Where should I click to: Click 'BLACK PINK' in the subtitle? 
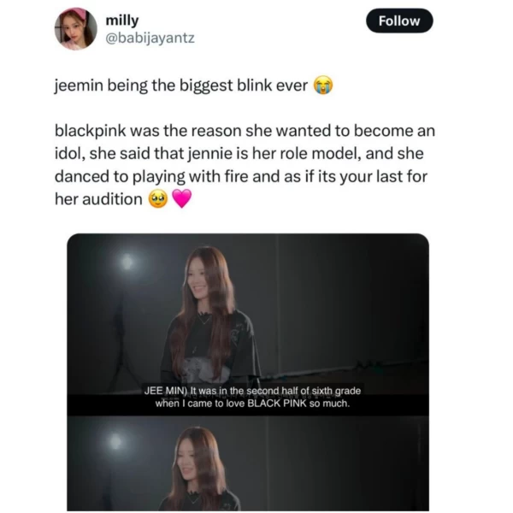pyautogui.click(x=277, y=404)
